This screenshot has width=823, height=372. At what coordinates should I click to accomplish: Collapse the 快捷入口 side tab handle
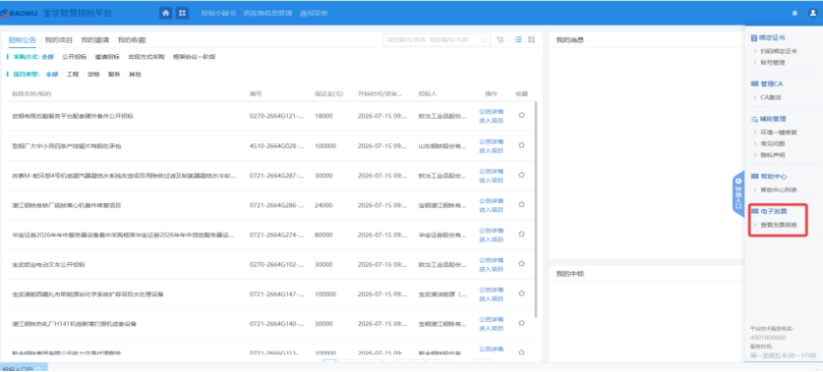coord(738,194)
